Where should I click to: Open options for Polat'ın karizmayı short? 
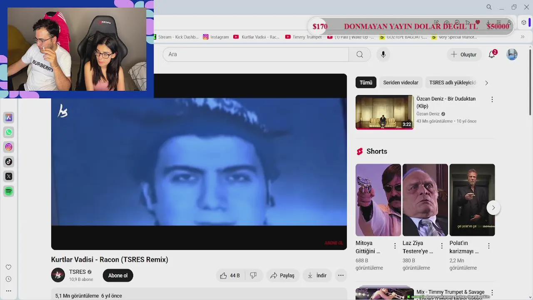[x=489, y=246]
